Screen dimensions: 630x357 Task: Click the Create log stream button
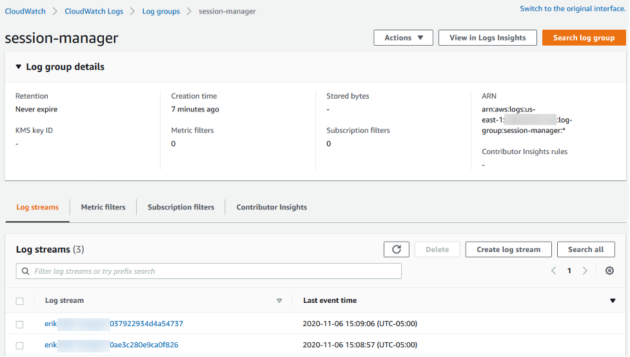(508, 249)
